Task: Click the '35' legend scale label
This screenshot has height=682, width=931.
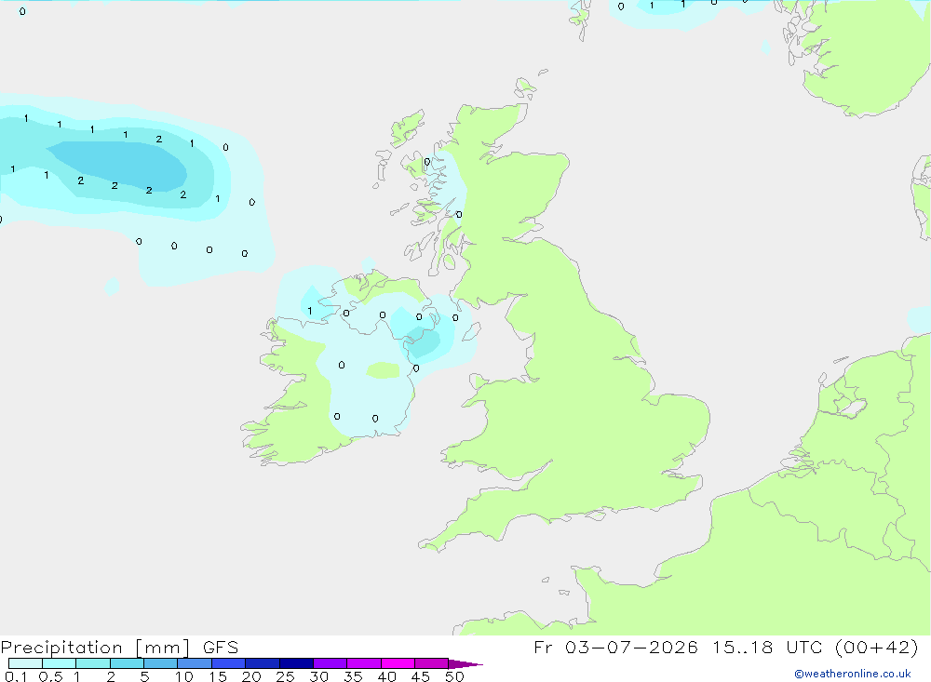Action: 353,676
